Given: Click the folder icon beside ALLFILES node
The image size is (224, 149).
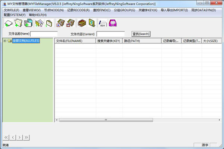Looking at the screenshot, I should tap(10, 41).
